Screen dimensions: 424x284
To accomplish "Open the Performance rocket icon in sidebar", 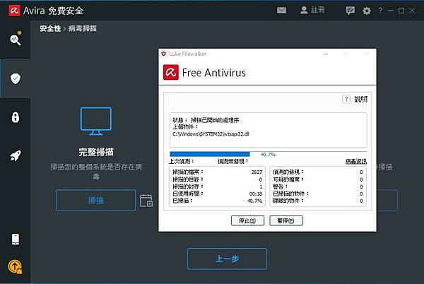I will pos(16,155).
